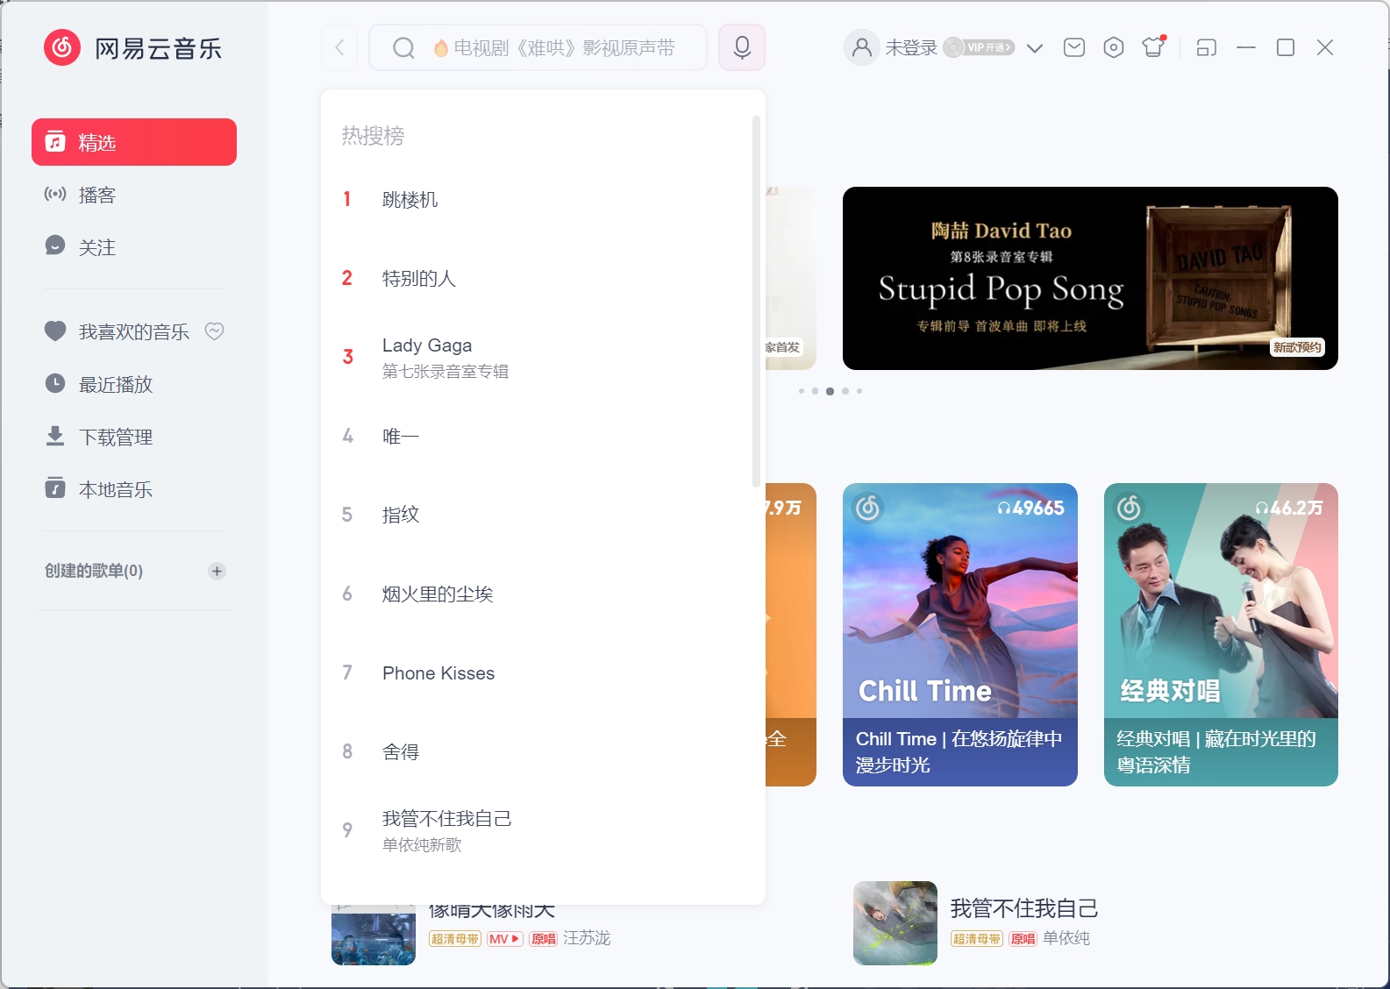This screenshot has width=1390, height=989.
Task: Select the fourth banner carousel dot
Action: [x=845, y=391]
